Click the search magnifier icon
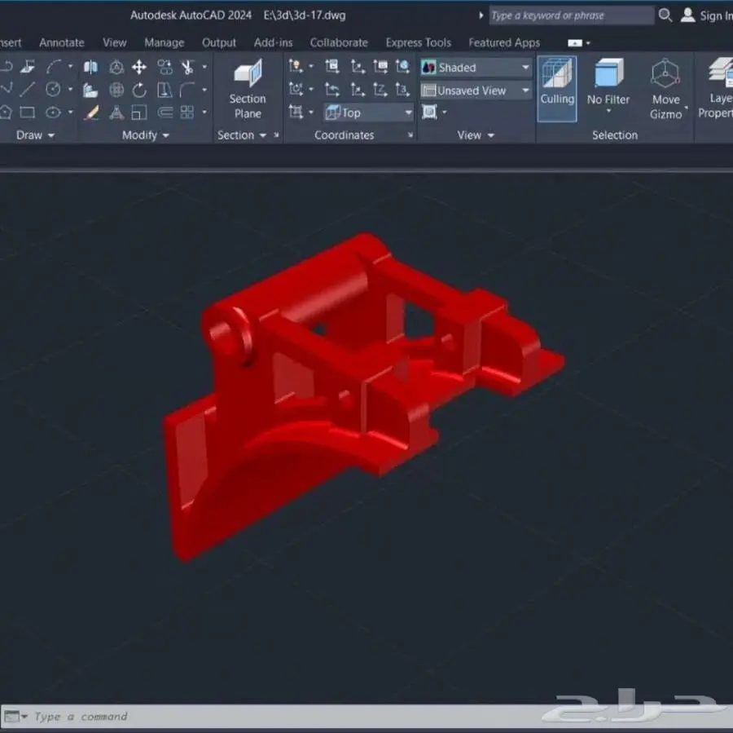 click(x=665, y=15)
